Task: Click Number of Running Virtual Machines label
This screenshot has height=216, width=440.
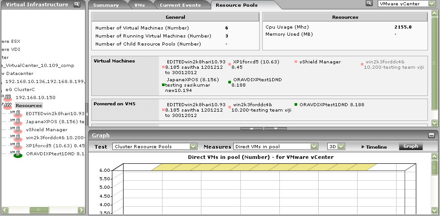Action: (x=153, y=36)
